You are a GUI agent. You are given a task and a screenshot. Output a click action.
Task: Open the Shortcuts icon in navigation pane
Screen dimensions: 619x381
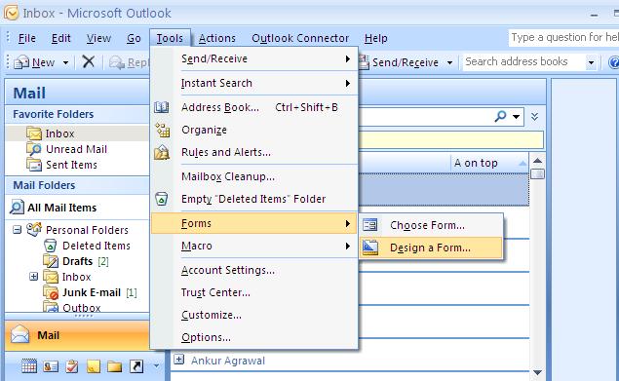pyautogui.click(x=136, y=366)
